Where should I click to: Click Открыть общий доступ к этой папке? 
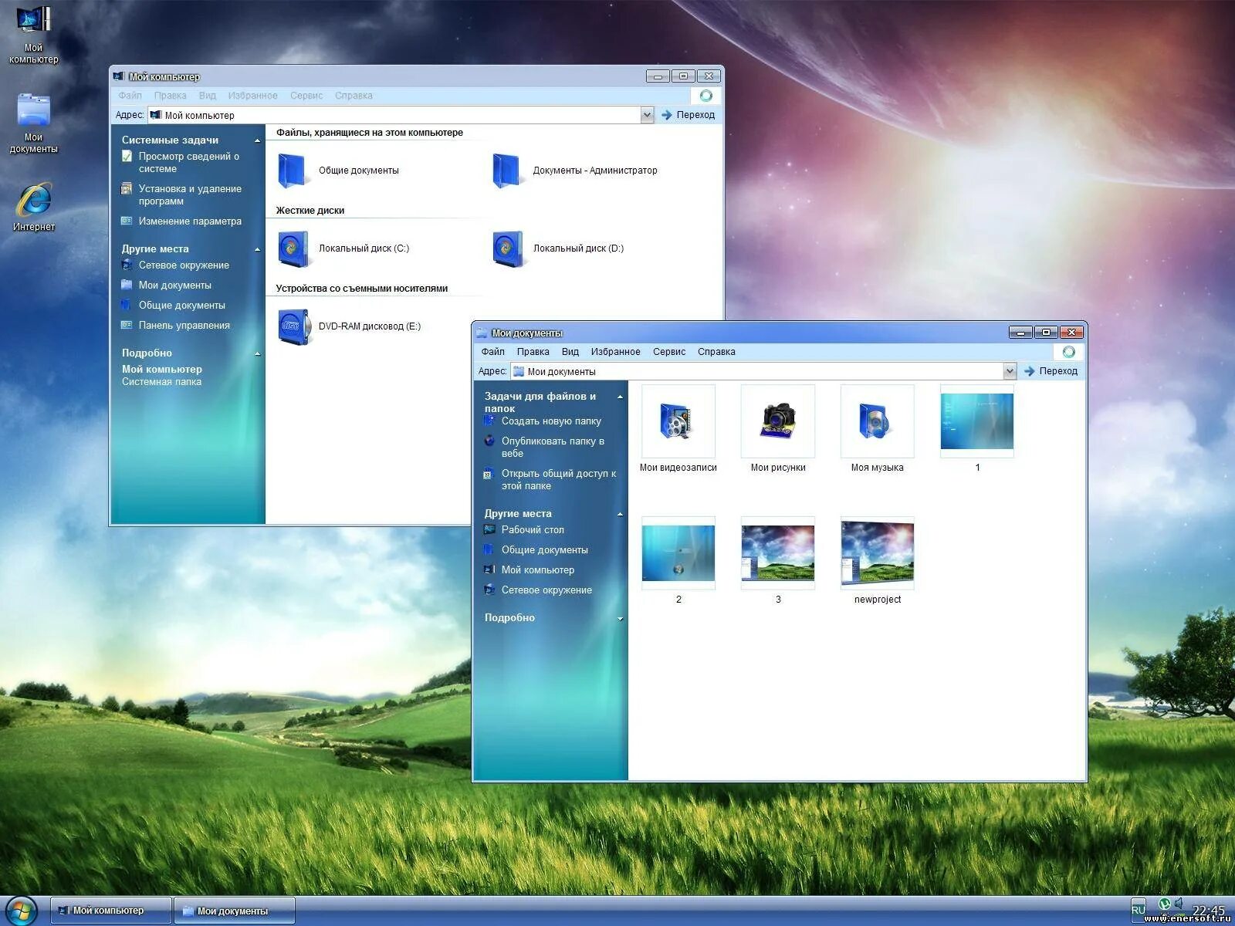(550, 480)
